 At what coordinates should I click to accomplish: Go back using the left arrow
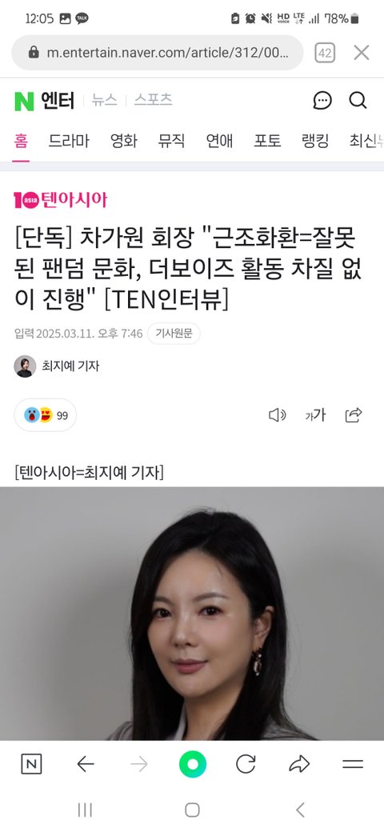(86, 764)
